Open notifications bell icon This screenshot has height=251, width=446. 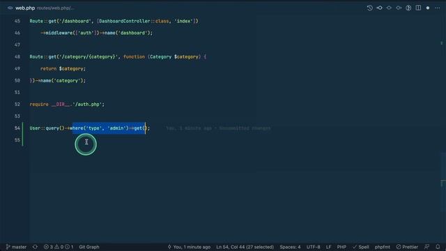438,247
